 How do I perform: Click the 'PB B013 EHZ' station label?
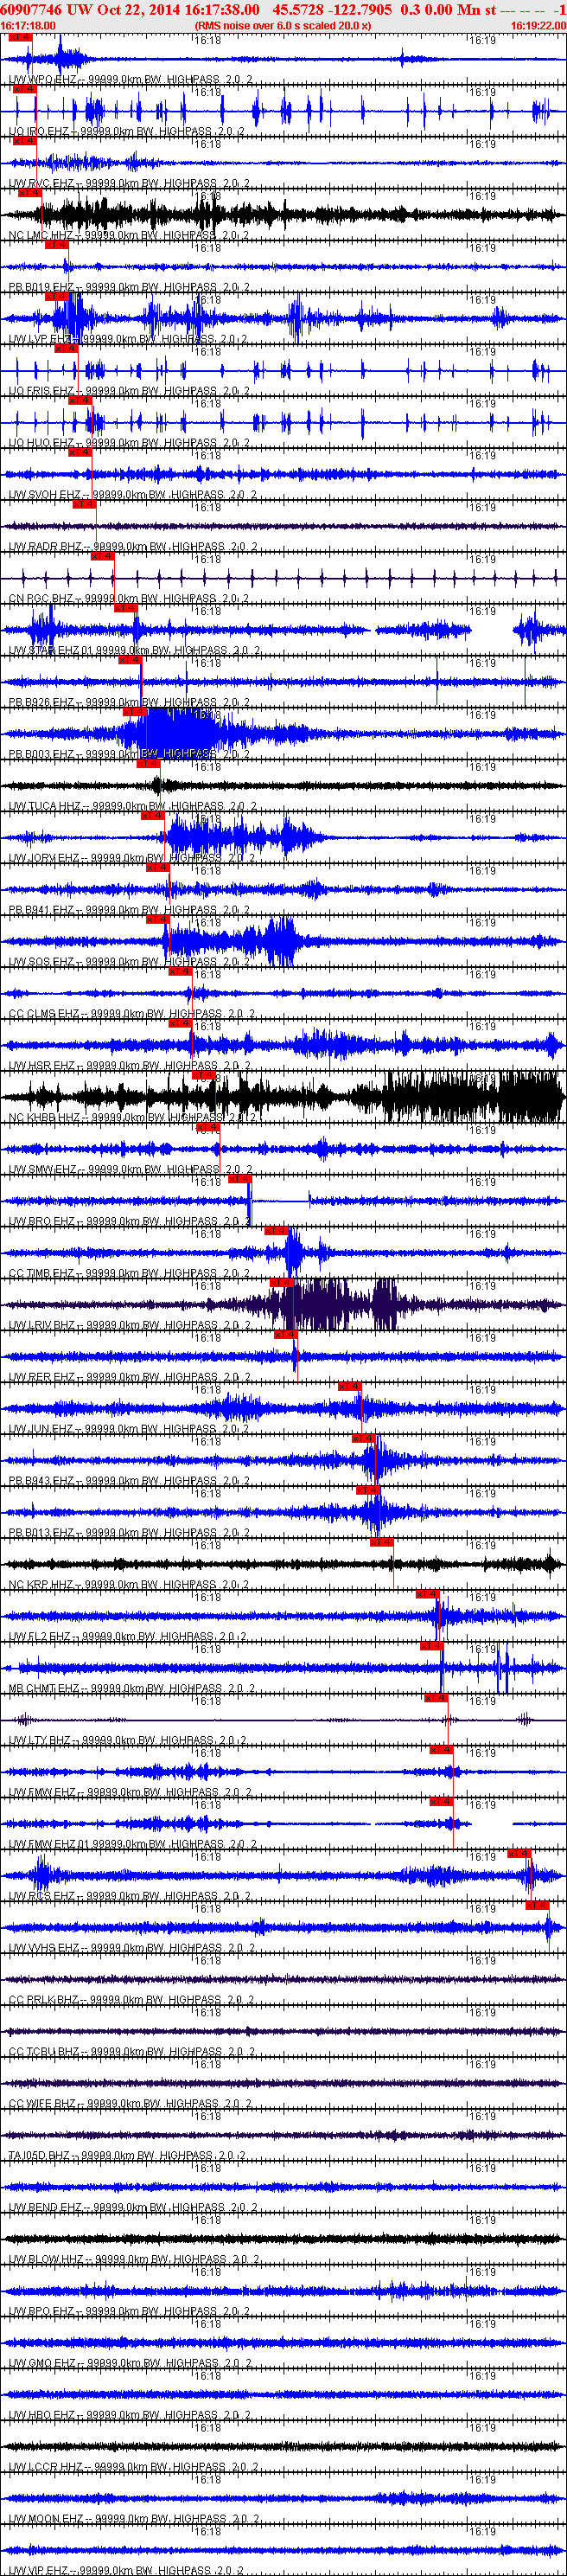coord(42,1533)
